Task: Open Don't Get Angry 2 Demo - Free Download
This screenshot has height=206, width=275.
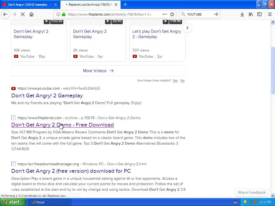Action: (62, 125)
